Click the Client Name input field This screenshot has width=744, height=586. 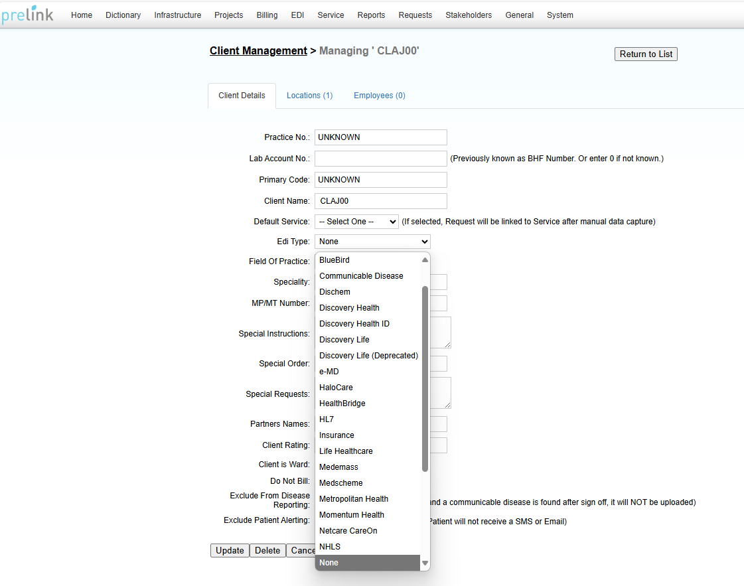pos(380,200)
